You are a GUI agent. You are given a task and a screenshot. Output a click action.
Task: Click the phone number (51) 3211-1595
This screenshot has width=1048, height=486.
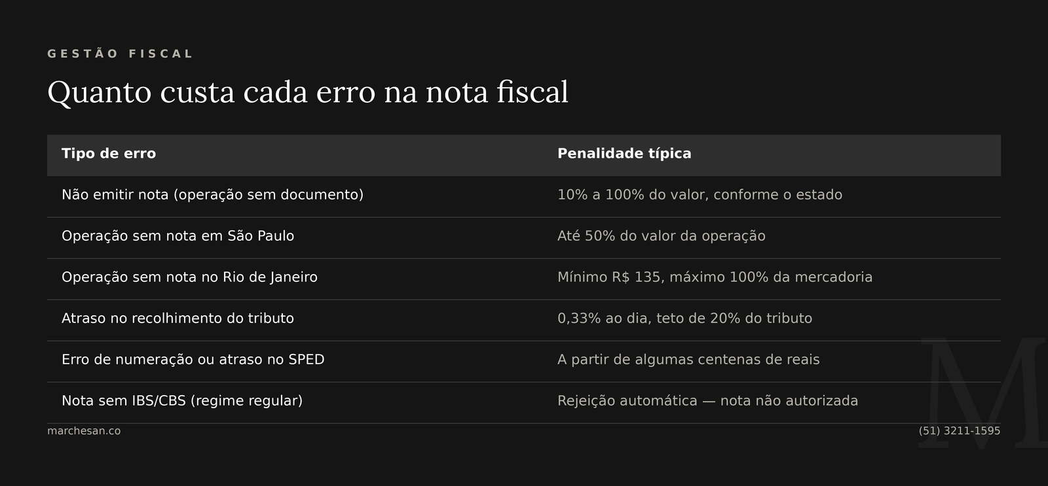tap(960, 431)
